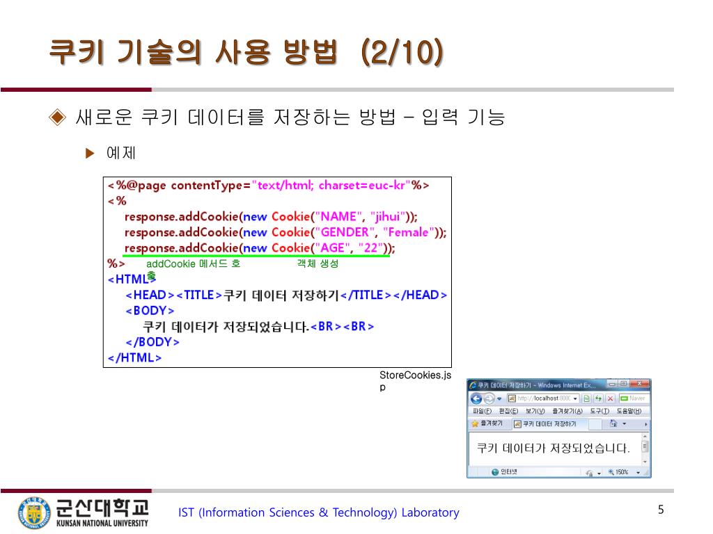Click the slide page number 5
The height and width of the screenshot is (534, 713).
point(661,510)
